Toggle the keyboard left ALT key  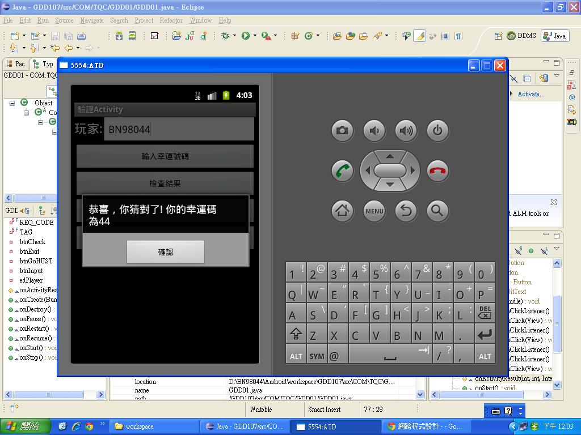click(296, 356)
